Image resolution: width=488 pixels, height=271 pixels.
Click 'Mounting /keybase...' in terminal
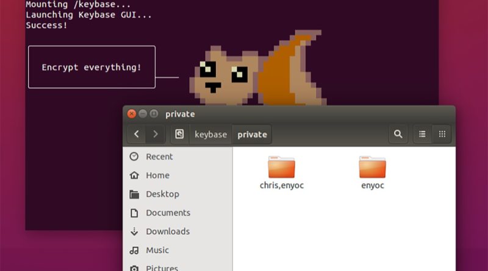pyautogui.click(x=78, y=4)
